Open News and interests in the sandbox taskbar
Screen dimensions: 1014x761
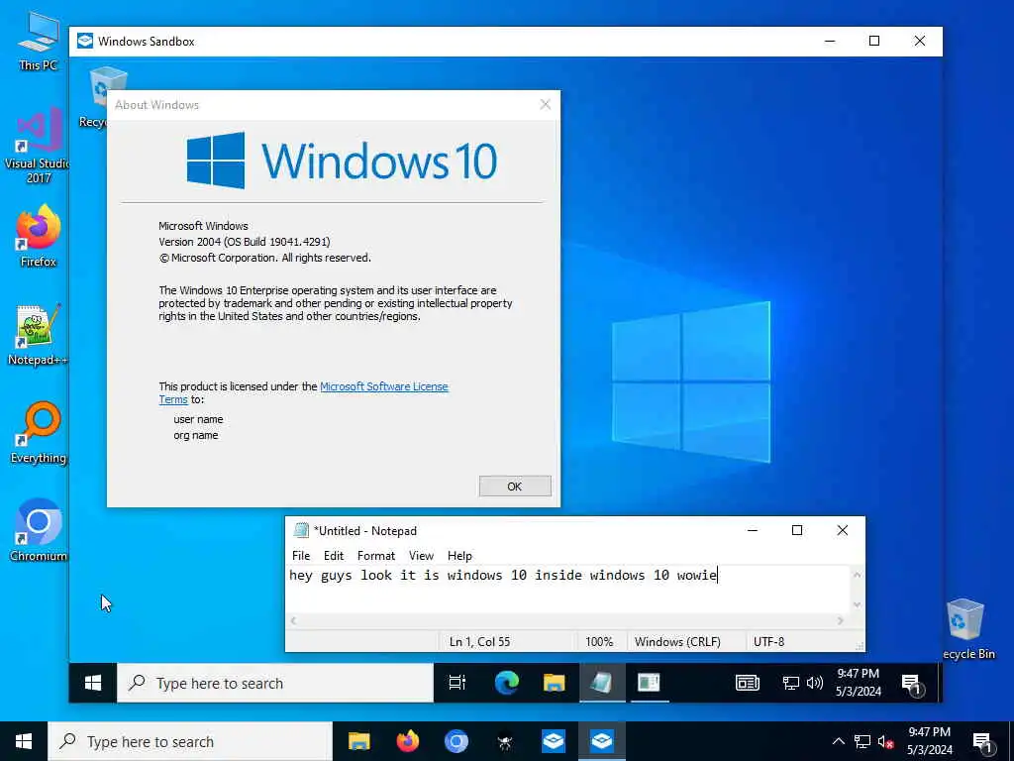pyautogui.click(x=747, y=683)
